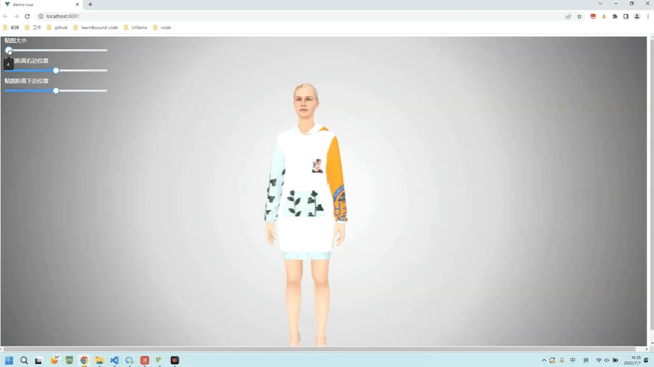Screen dimensions: 654x367
Task: Open the clock and date 2022/7/7
Action: click(x=633, y=360)
